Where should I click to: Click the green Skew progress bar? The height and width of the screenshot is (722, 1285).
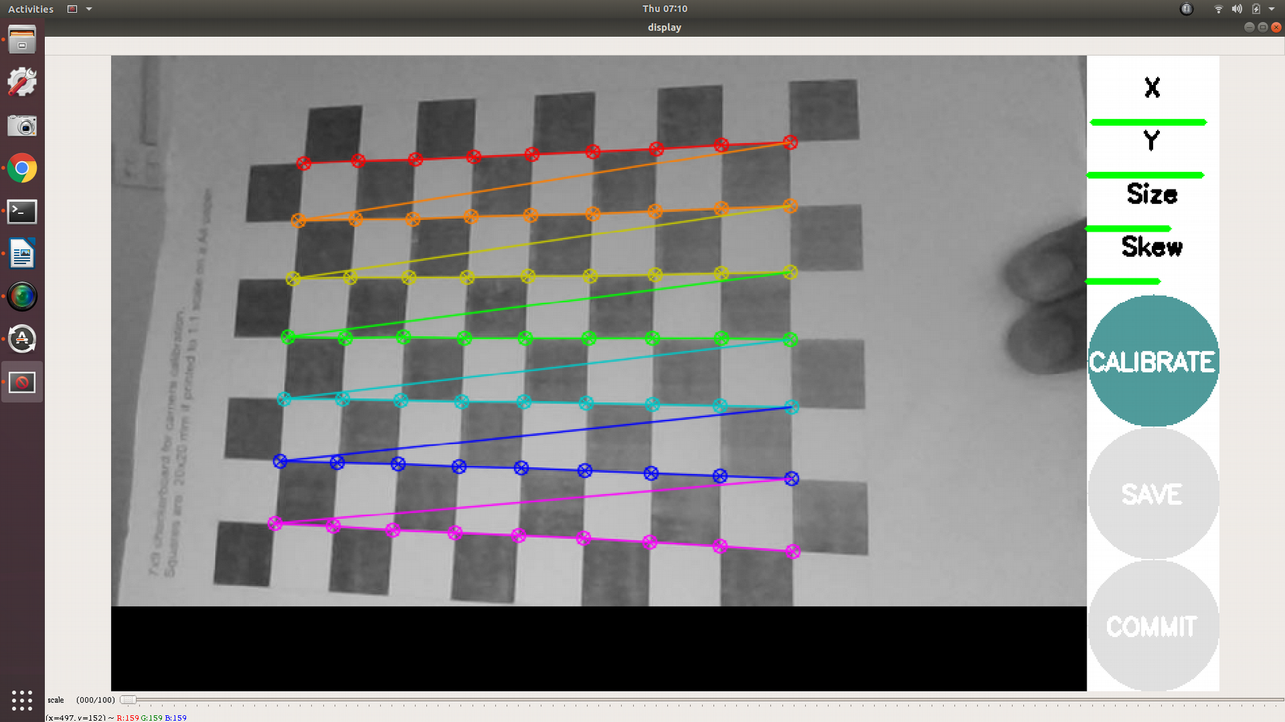pyautogui.click(x=1123, y=281)
